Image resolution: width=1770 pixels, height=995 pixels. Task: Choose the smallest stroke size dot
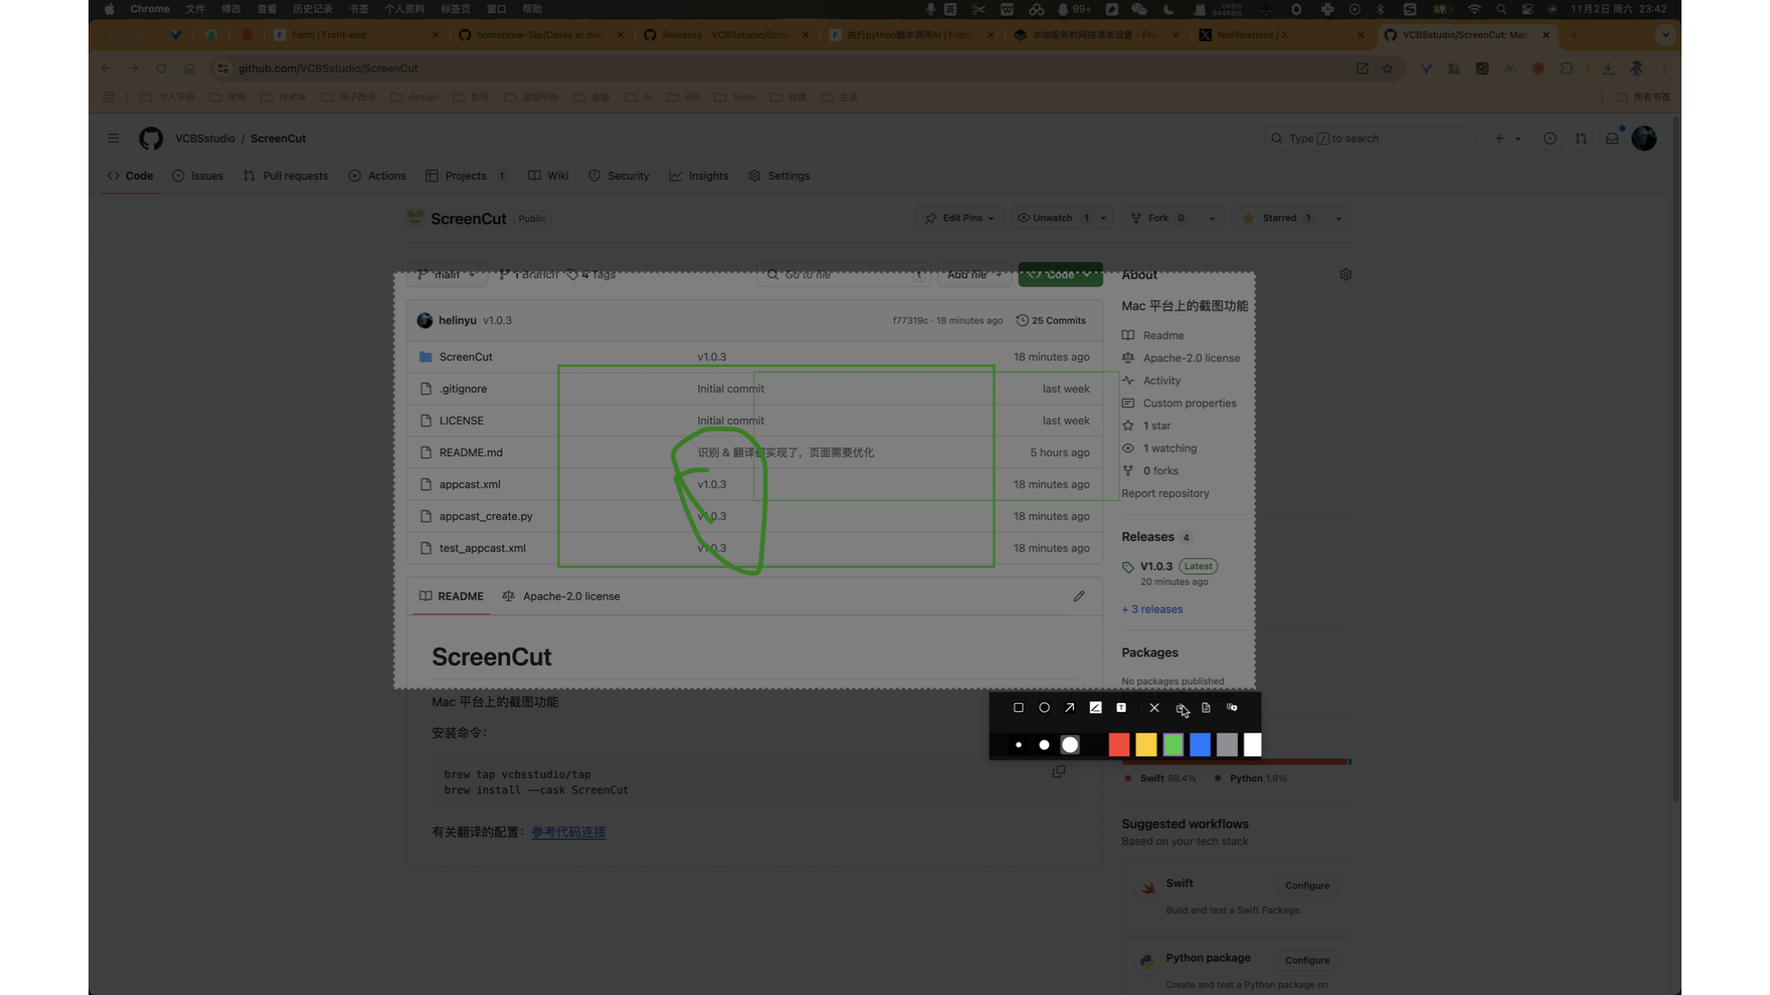[x=1018, y=744]
